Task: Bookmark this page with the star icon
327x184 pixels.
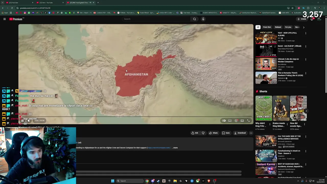Action: point(293,8)
